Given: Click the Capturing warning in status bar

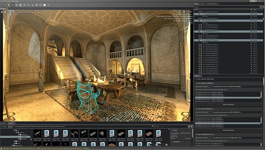Looking at the screenshot, I should pos(45,149).
